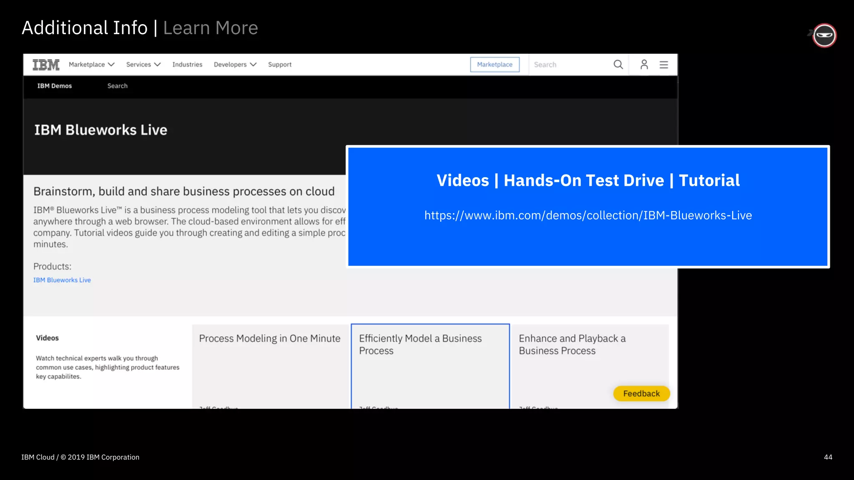Click the Videos | Hands-On Test Drive | Tutorial title
854x480 pixels.
[x=588, y=180]
